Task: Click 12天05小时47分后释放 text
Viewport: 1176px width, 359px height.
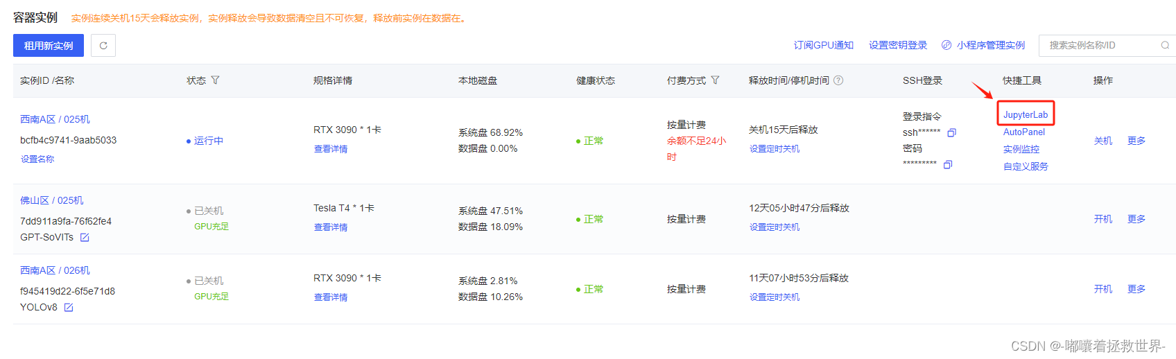Action: (799, 208)
